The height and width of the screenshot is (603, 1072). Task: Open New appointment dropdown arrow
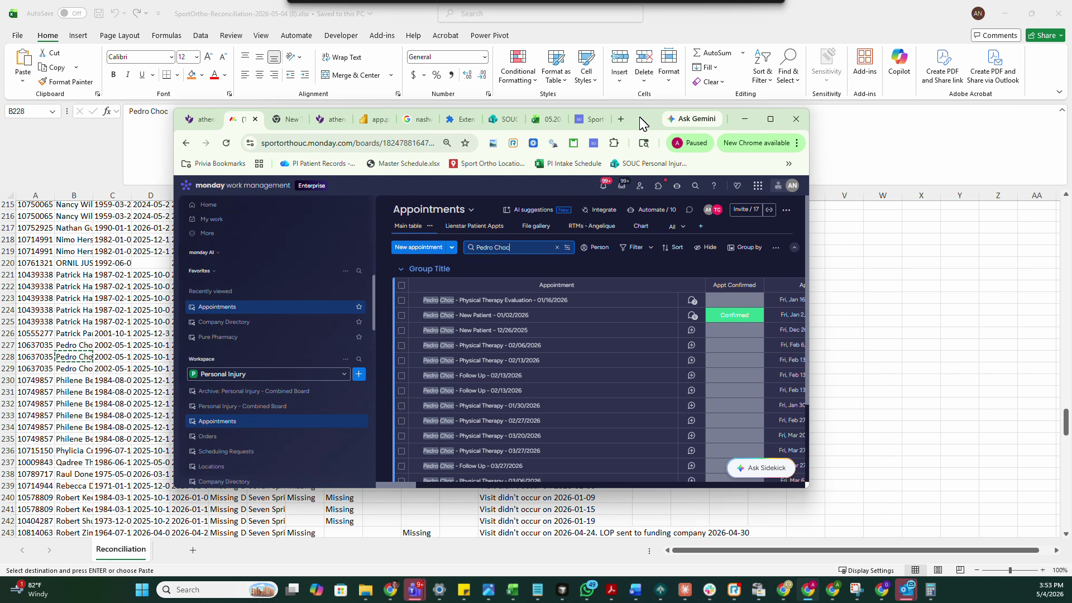tap(452, 247)
